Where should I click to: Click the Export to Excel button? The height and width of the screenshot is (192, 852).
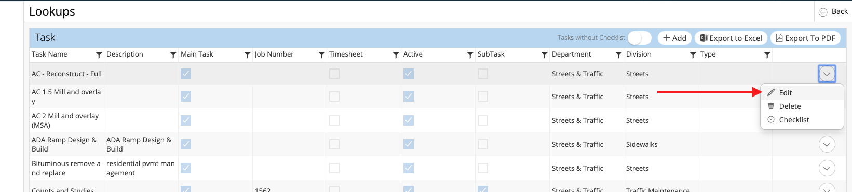[x=731, y=38]
